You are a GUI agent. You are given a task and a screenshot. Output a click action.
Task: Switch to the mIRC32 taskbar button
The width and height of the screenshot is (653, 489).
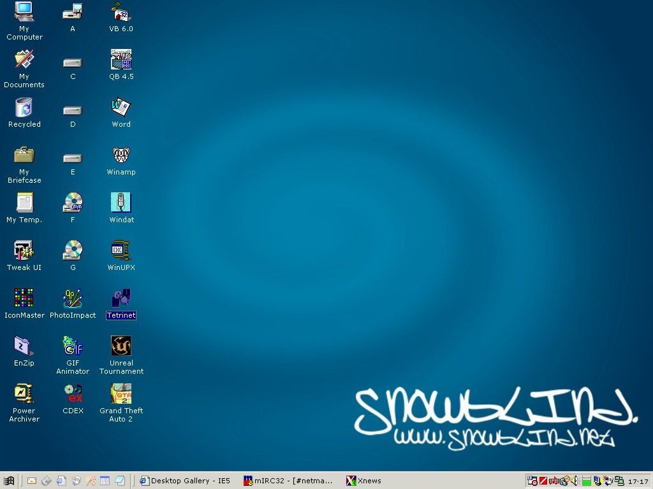coord(289,481)
